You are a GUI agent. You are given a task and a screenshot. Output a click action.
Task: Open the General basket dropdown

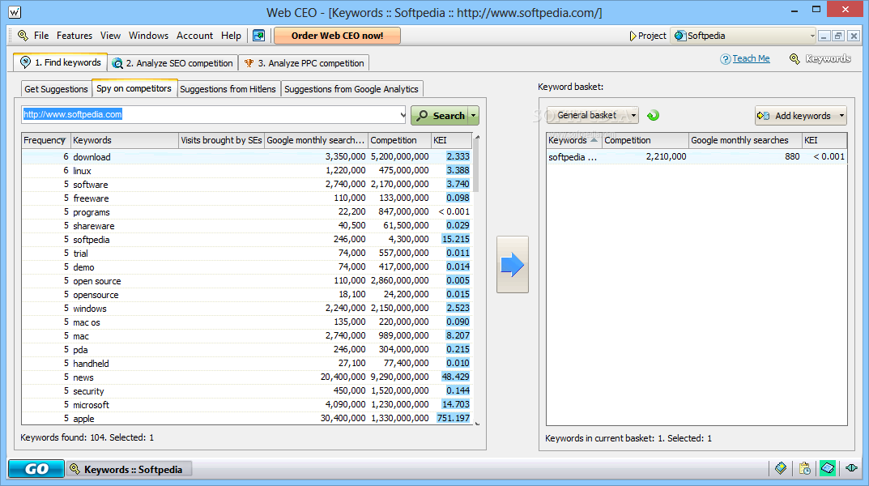593,115
